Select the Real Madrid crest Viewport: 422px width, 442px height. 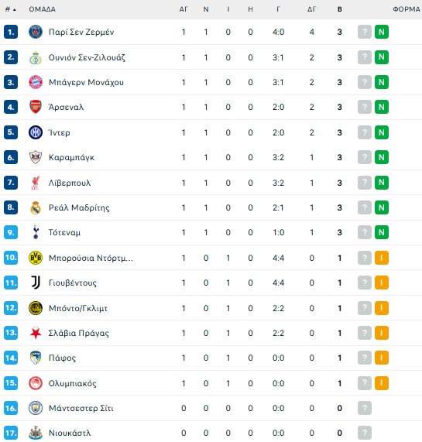tap(36, 207)
